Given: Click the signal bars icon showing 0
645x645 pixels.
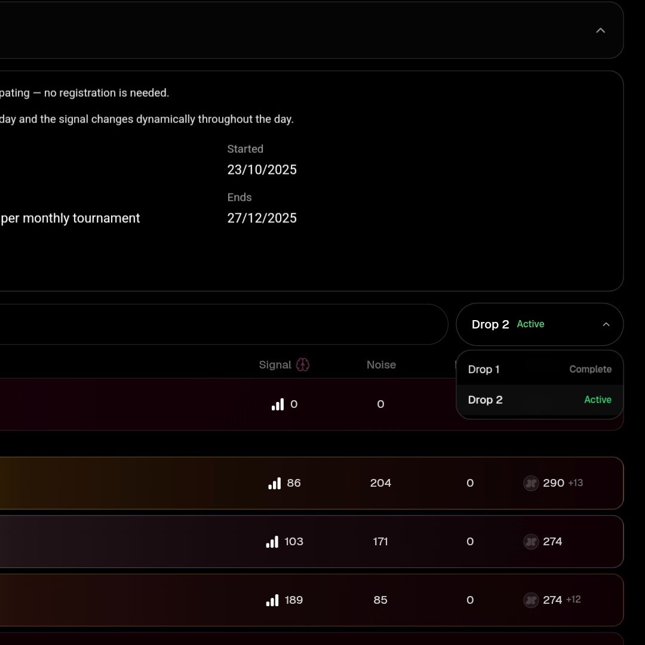Looking at the screenshot, I should (x=277, y=404).
